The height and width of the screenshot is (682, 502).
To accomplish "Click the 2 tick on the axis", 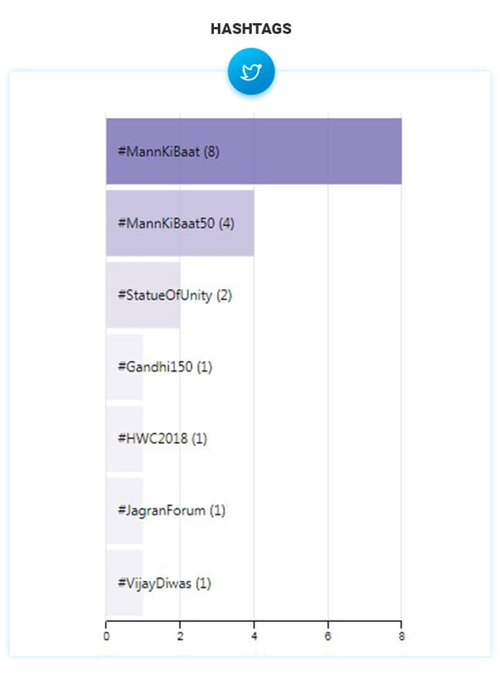I will [x=180, y=636].
